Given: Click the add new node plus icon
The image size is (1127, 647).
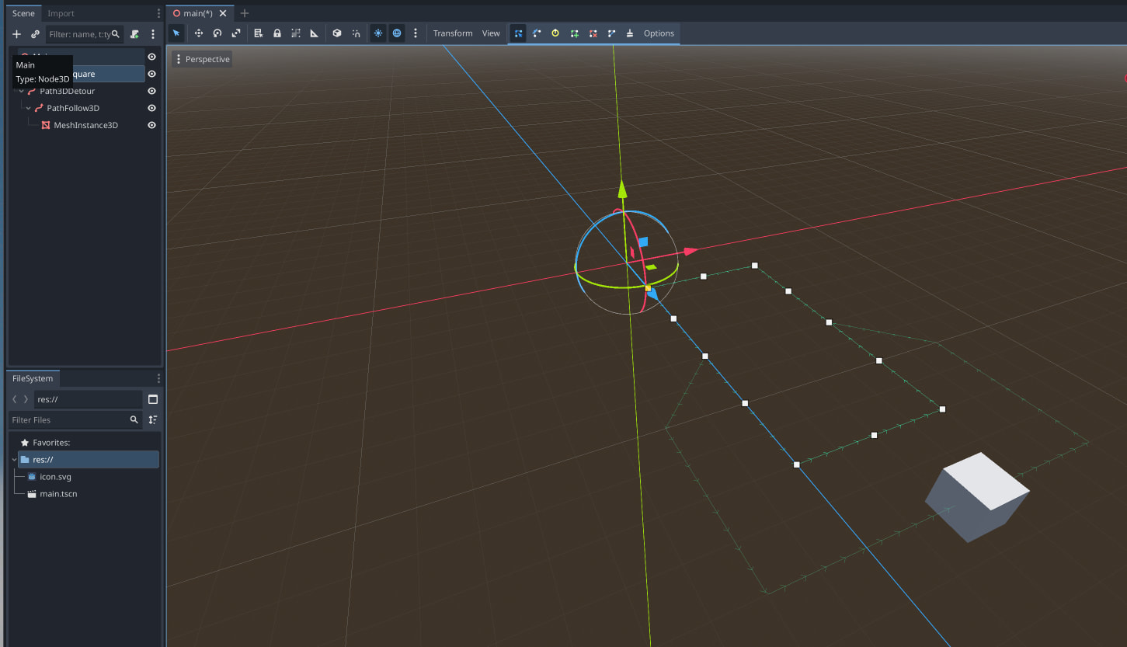Looking at the screenshot, I should click(16, 34).
